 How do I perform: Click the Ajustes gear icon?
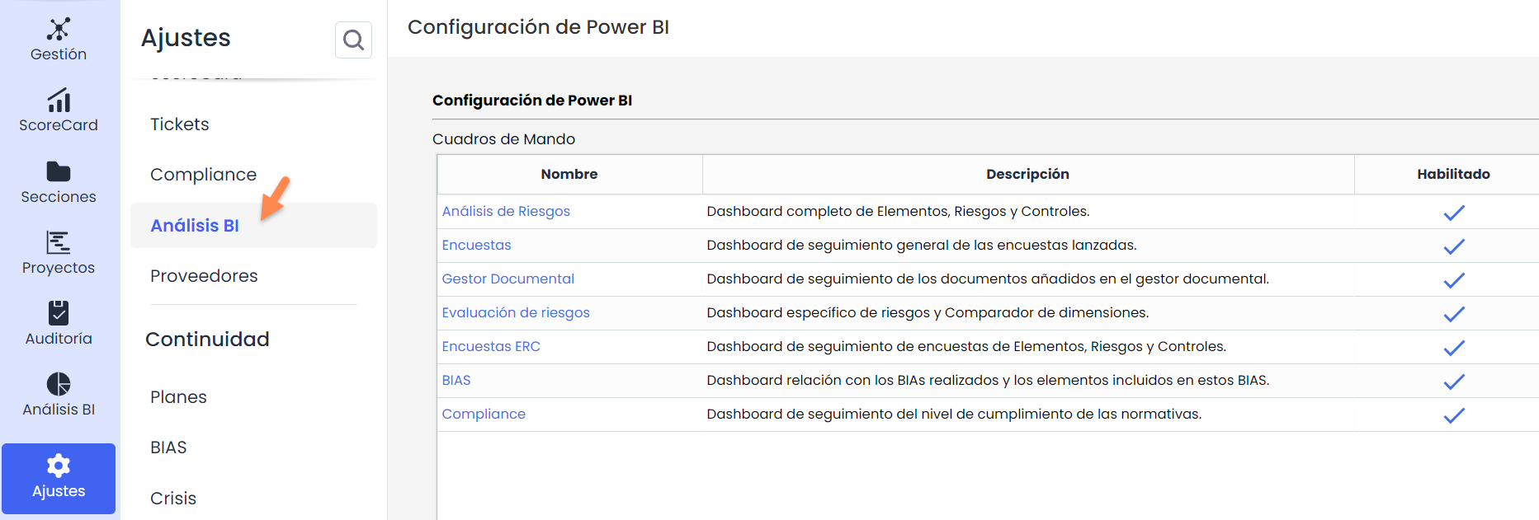[59, 466]
